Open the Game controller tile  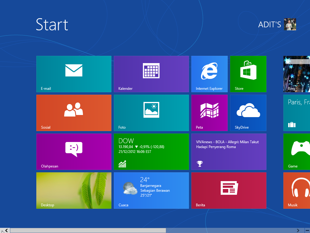[297, 152]
